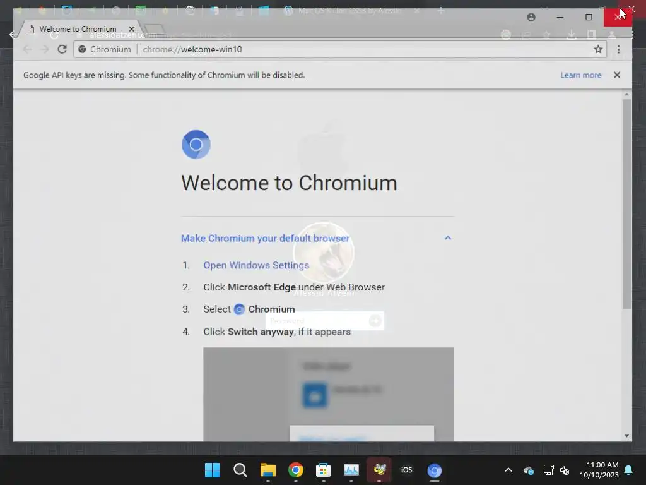
Task: Click the background login submit arrow button
Action: coord(375,321)
